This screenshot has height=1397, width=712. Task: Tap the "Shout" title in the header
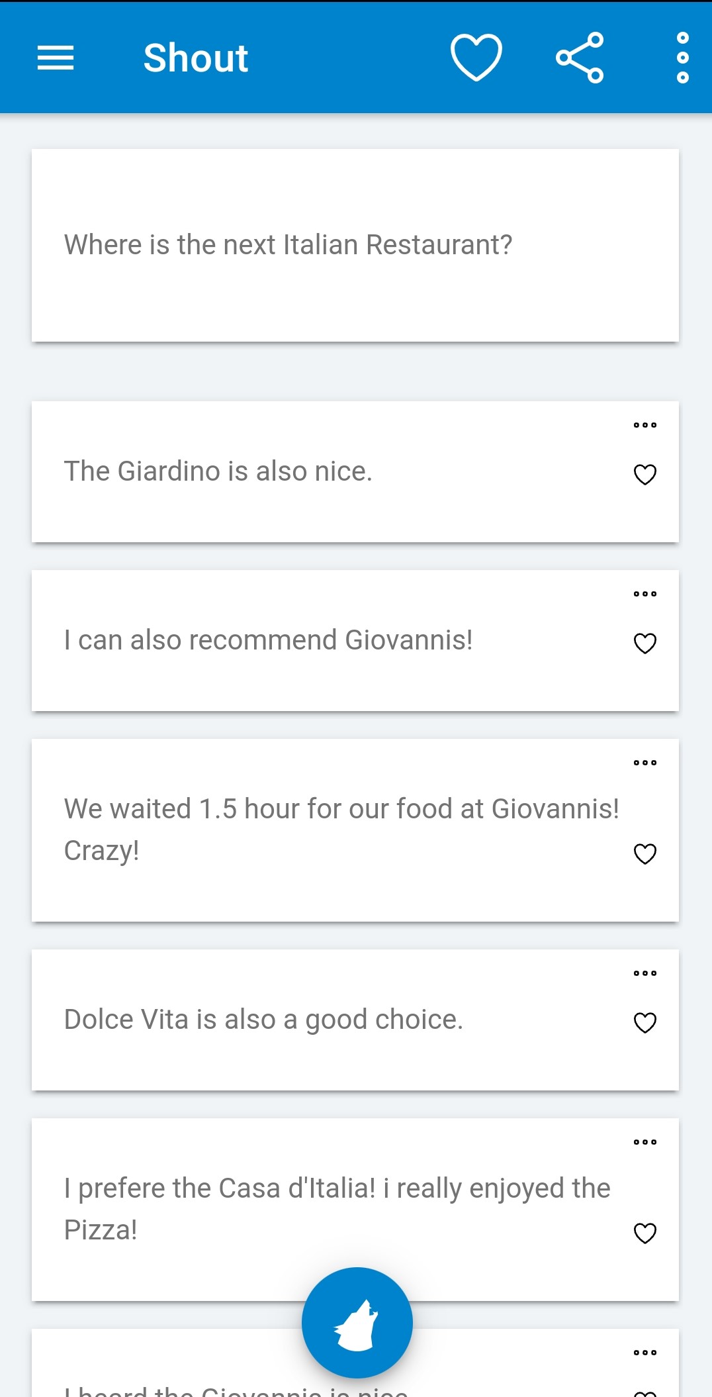point(196,58)
